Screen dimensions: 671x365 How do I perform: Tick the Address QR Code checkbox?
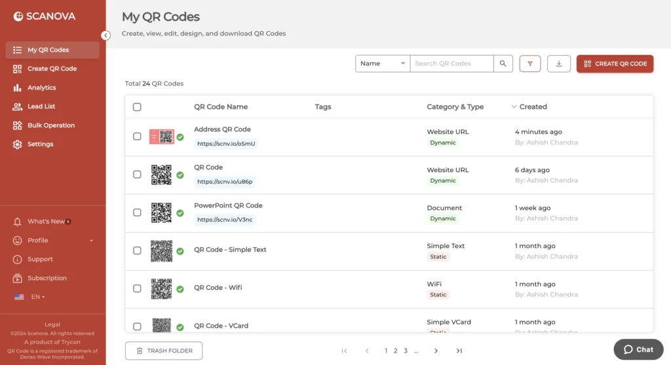[137, 136]
